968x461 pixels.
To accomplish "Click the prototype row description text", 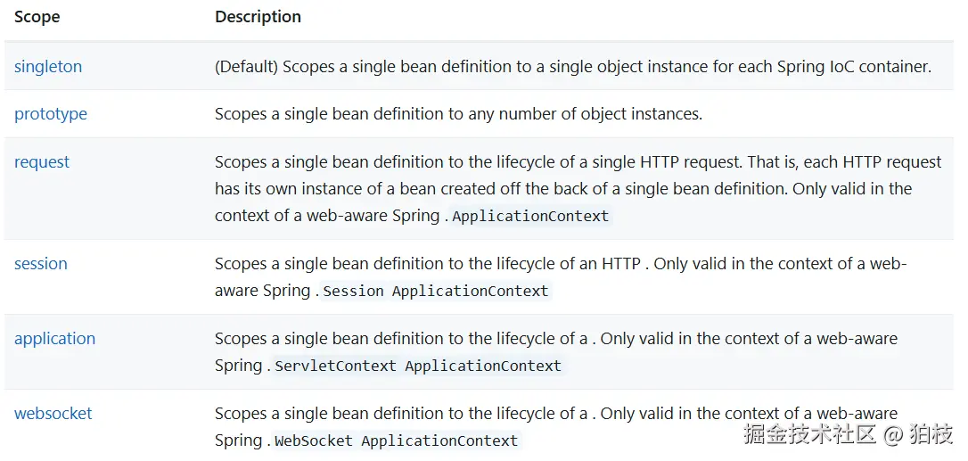I will coord(458,114).
